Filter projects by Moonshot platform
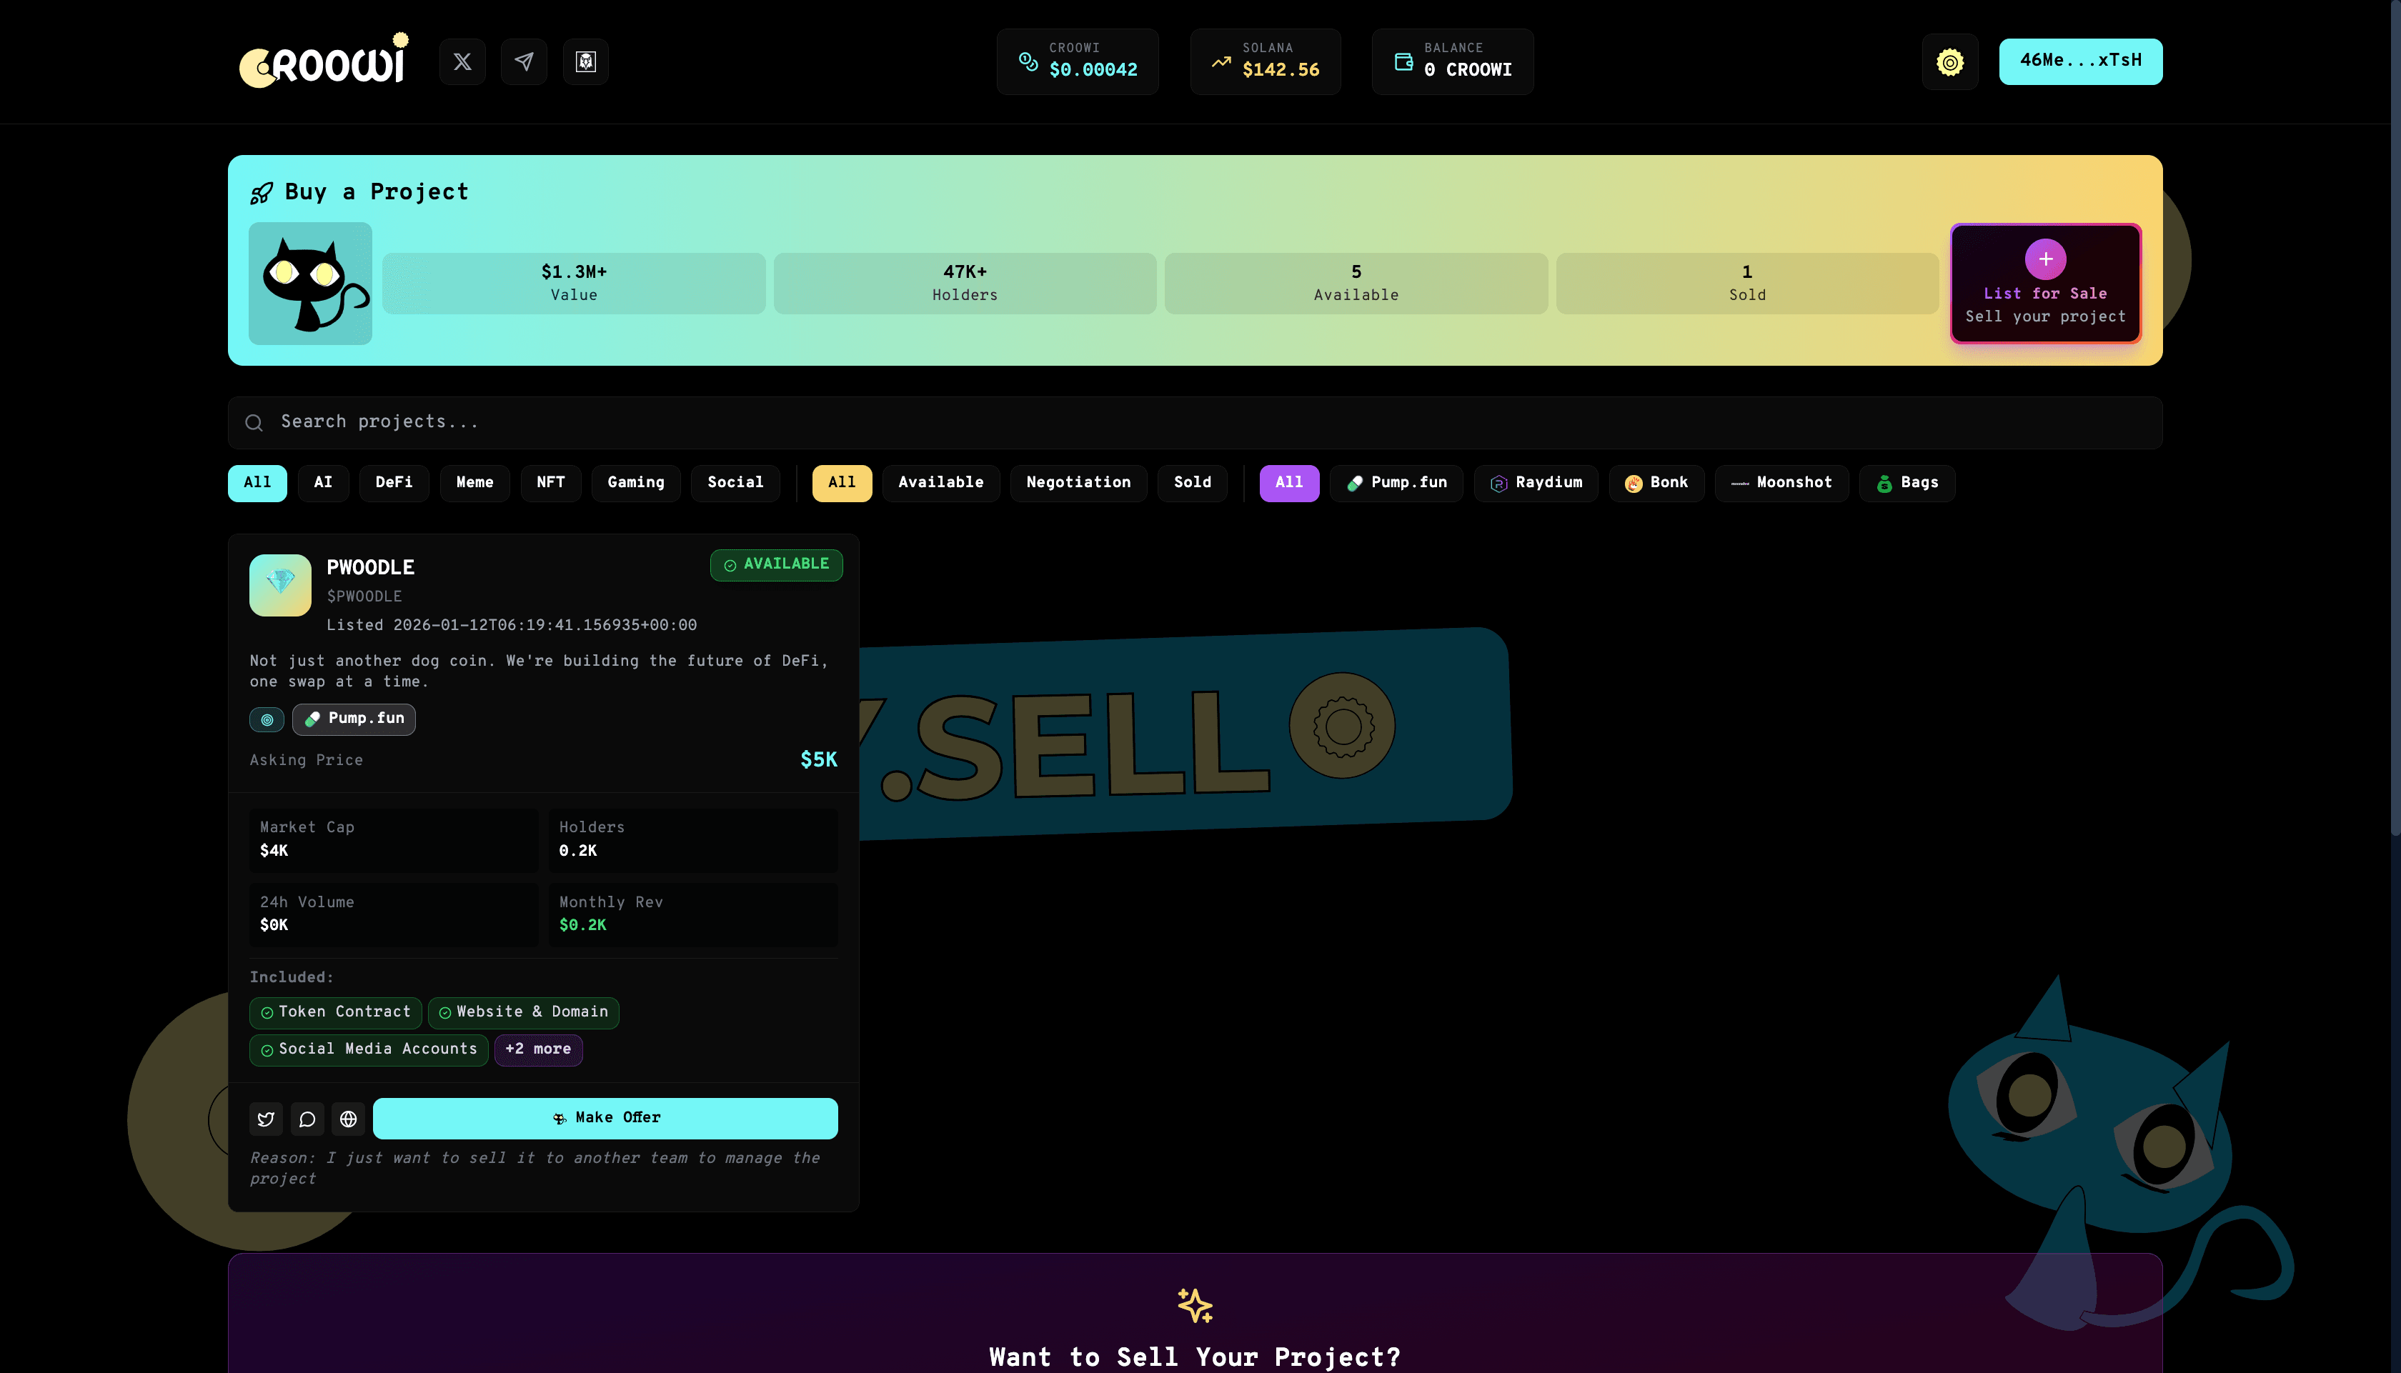2401x1373 pixels. click(1781, 483)
